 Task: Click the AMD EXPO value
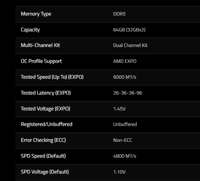click(125, 61)
